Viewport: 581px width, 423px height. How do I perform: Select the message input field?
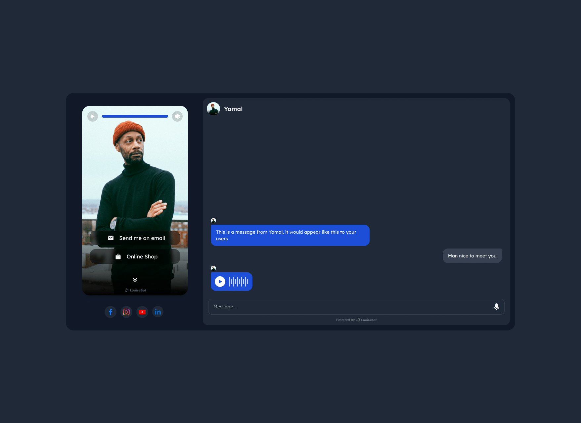point(331,306)
